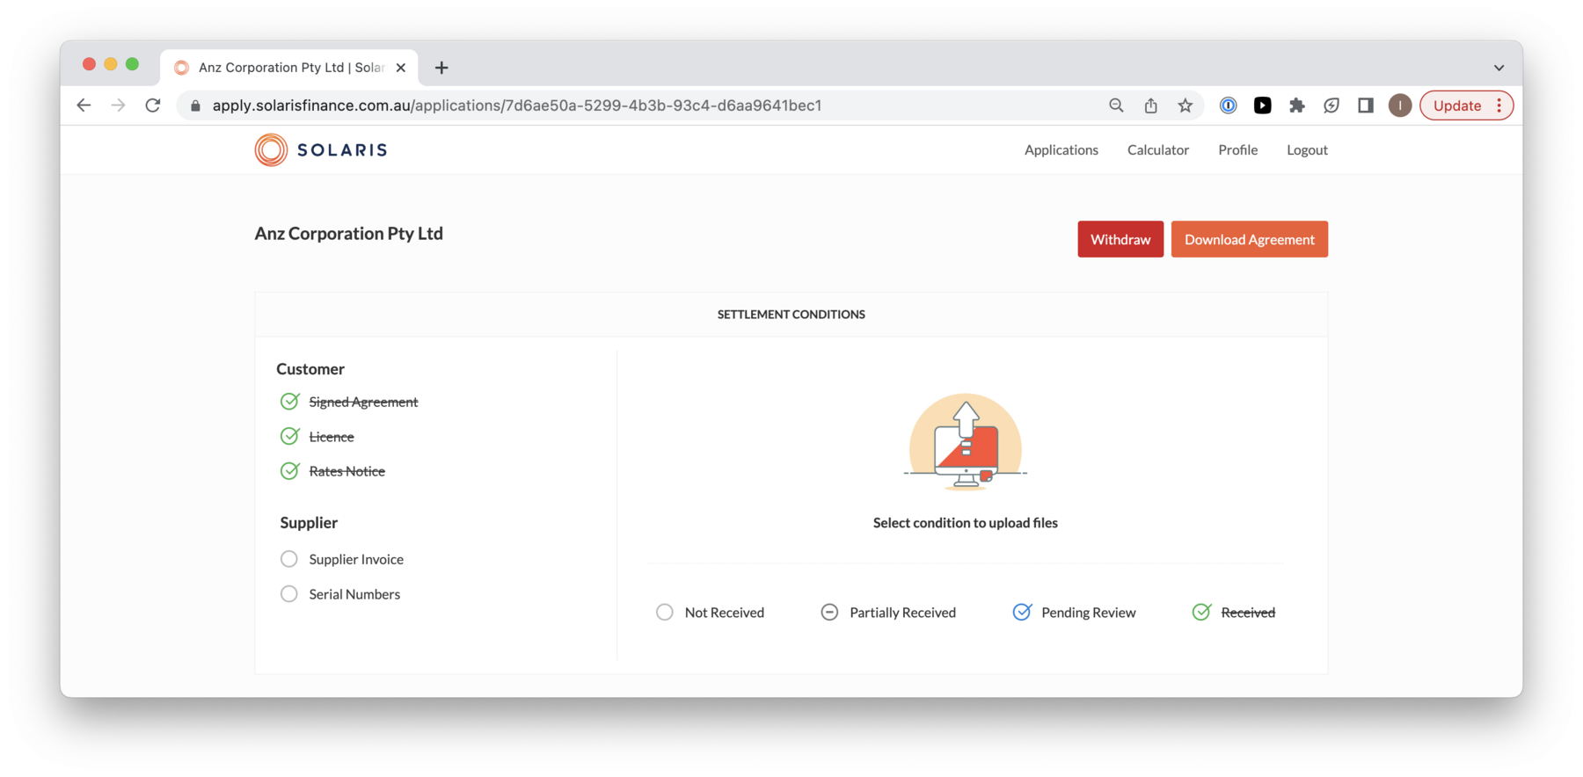
Task: Click the lock icon in address bar
Action: 195,105
